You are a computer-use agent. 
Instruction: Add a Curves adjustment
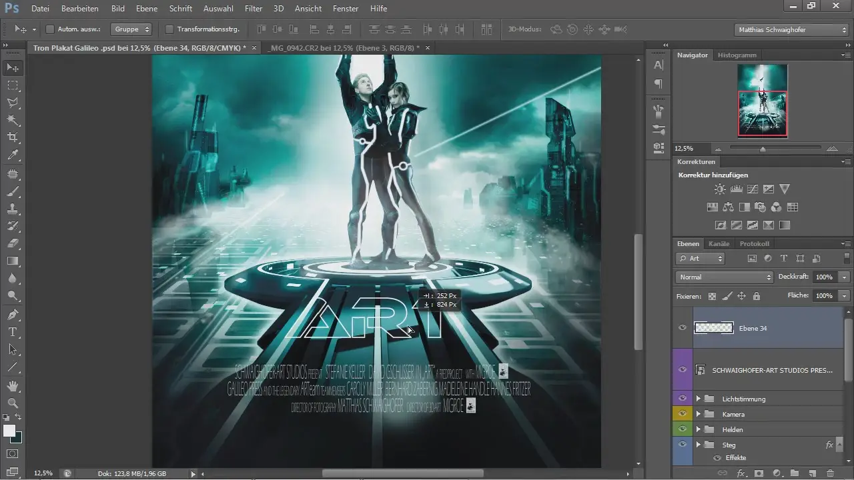click(x=753, y=189)
